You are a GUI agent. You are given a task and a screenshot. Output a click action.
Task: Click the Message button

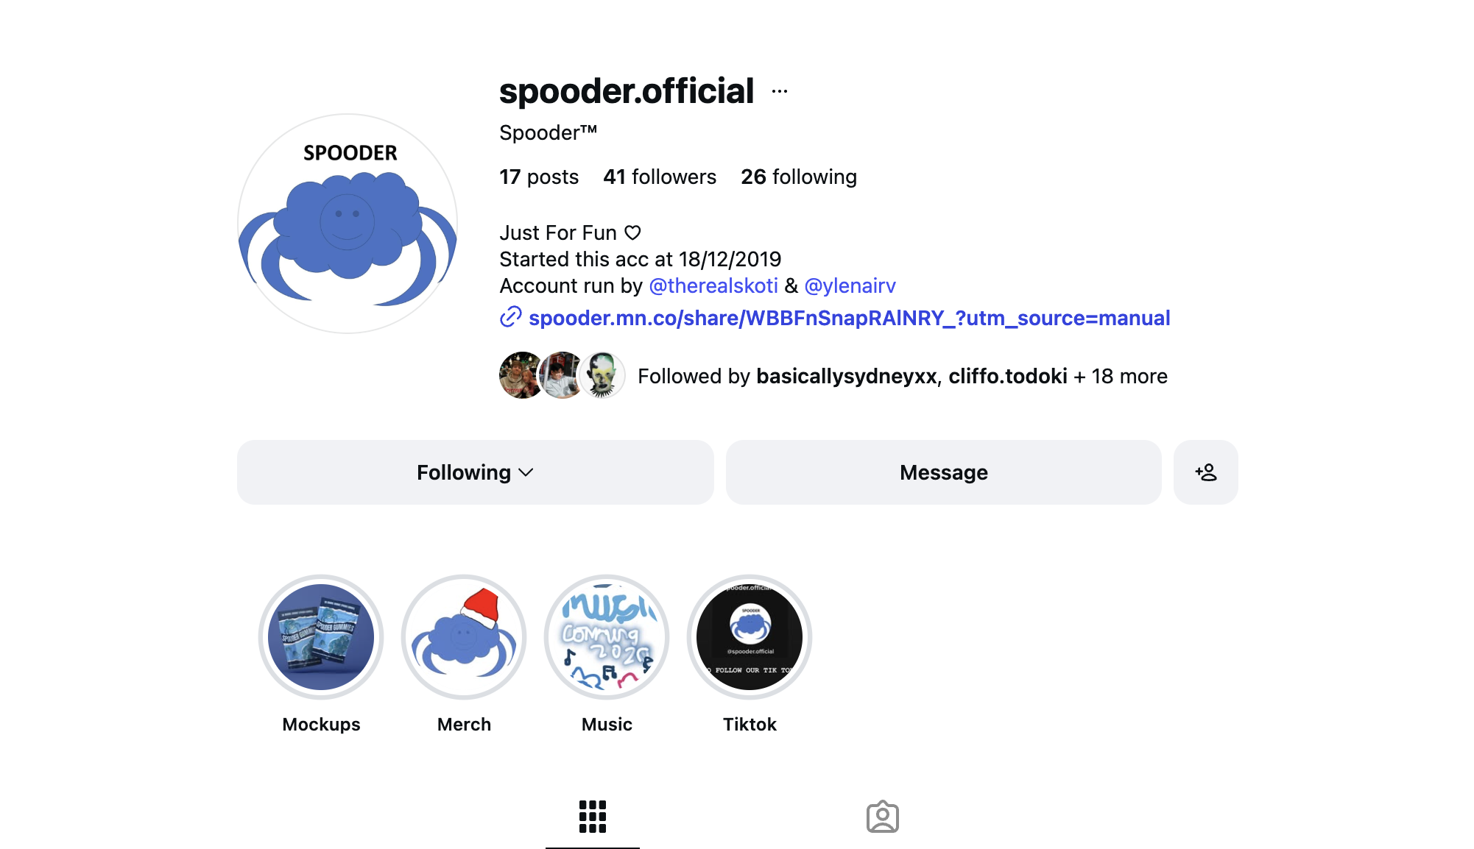944,472
